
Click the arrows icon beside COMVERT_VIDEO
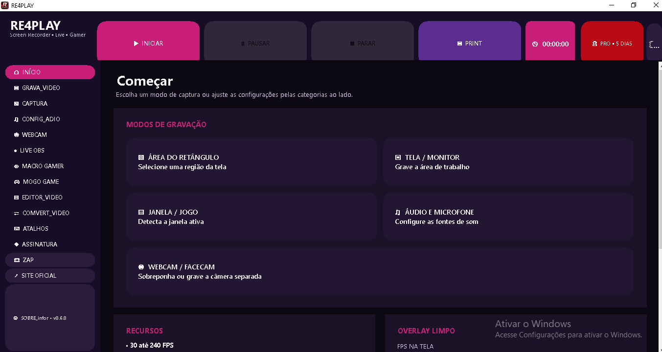17,213
